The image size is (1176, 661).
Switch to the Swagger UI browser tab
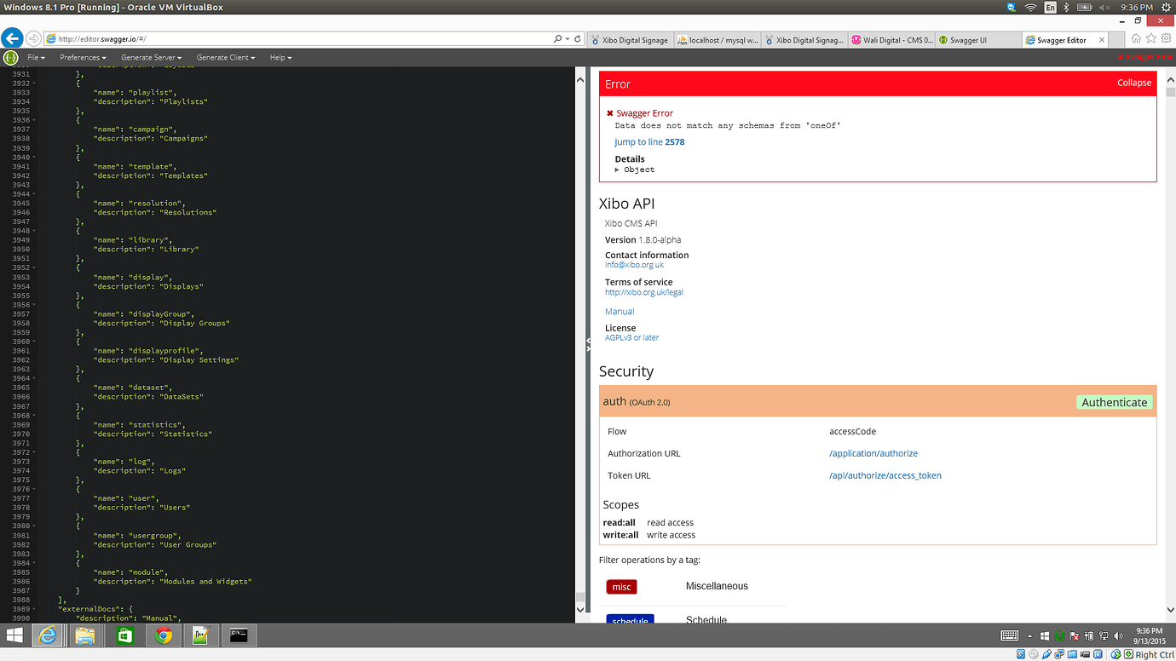pyautogui.click(x=978, y=39)
